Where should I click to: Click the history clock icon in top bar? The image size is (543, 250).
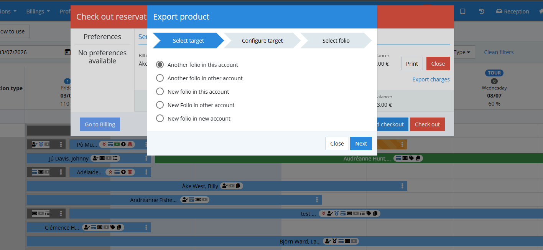point(482,12)
